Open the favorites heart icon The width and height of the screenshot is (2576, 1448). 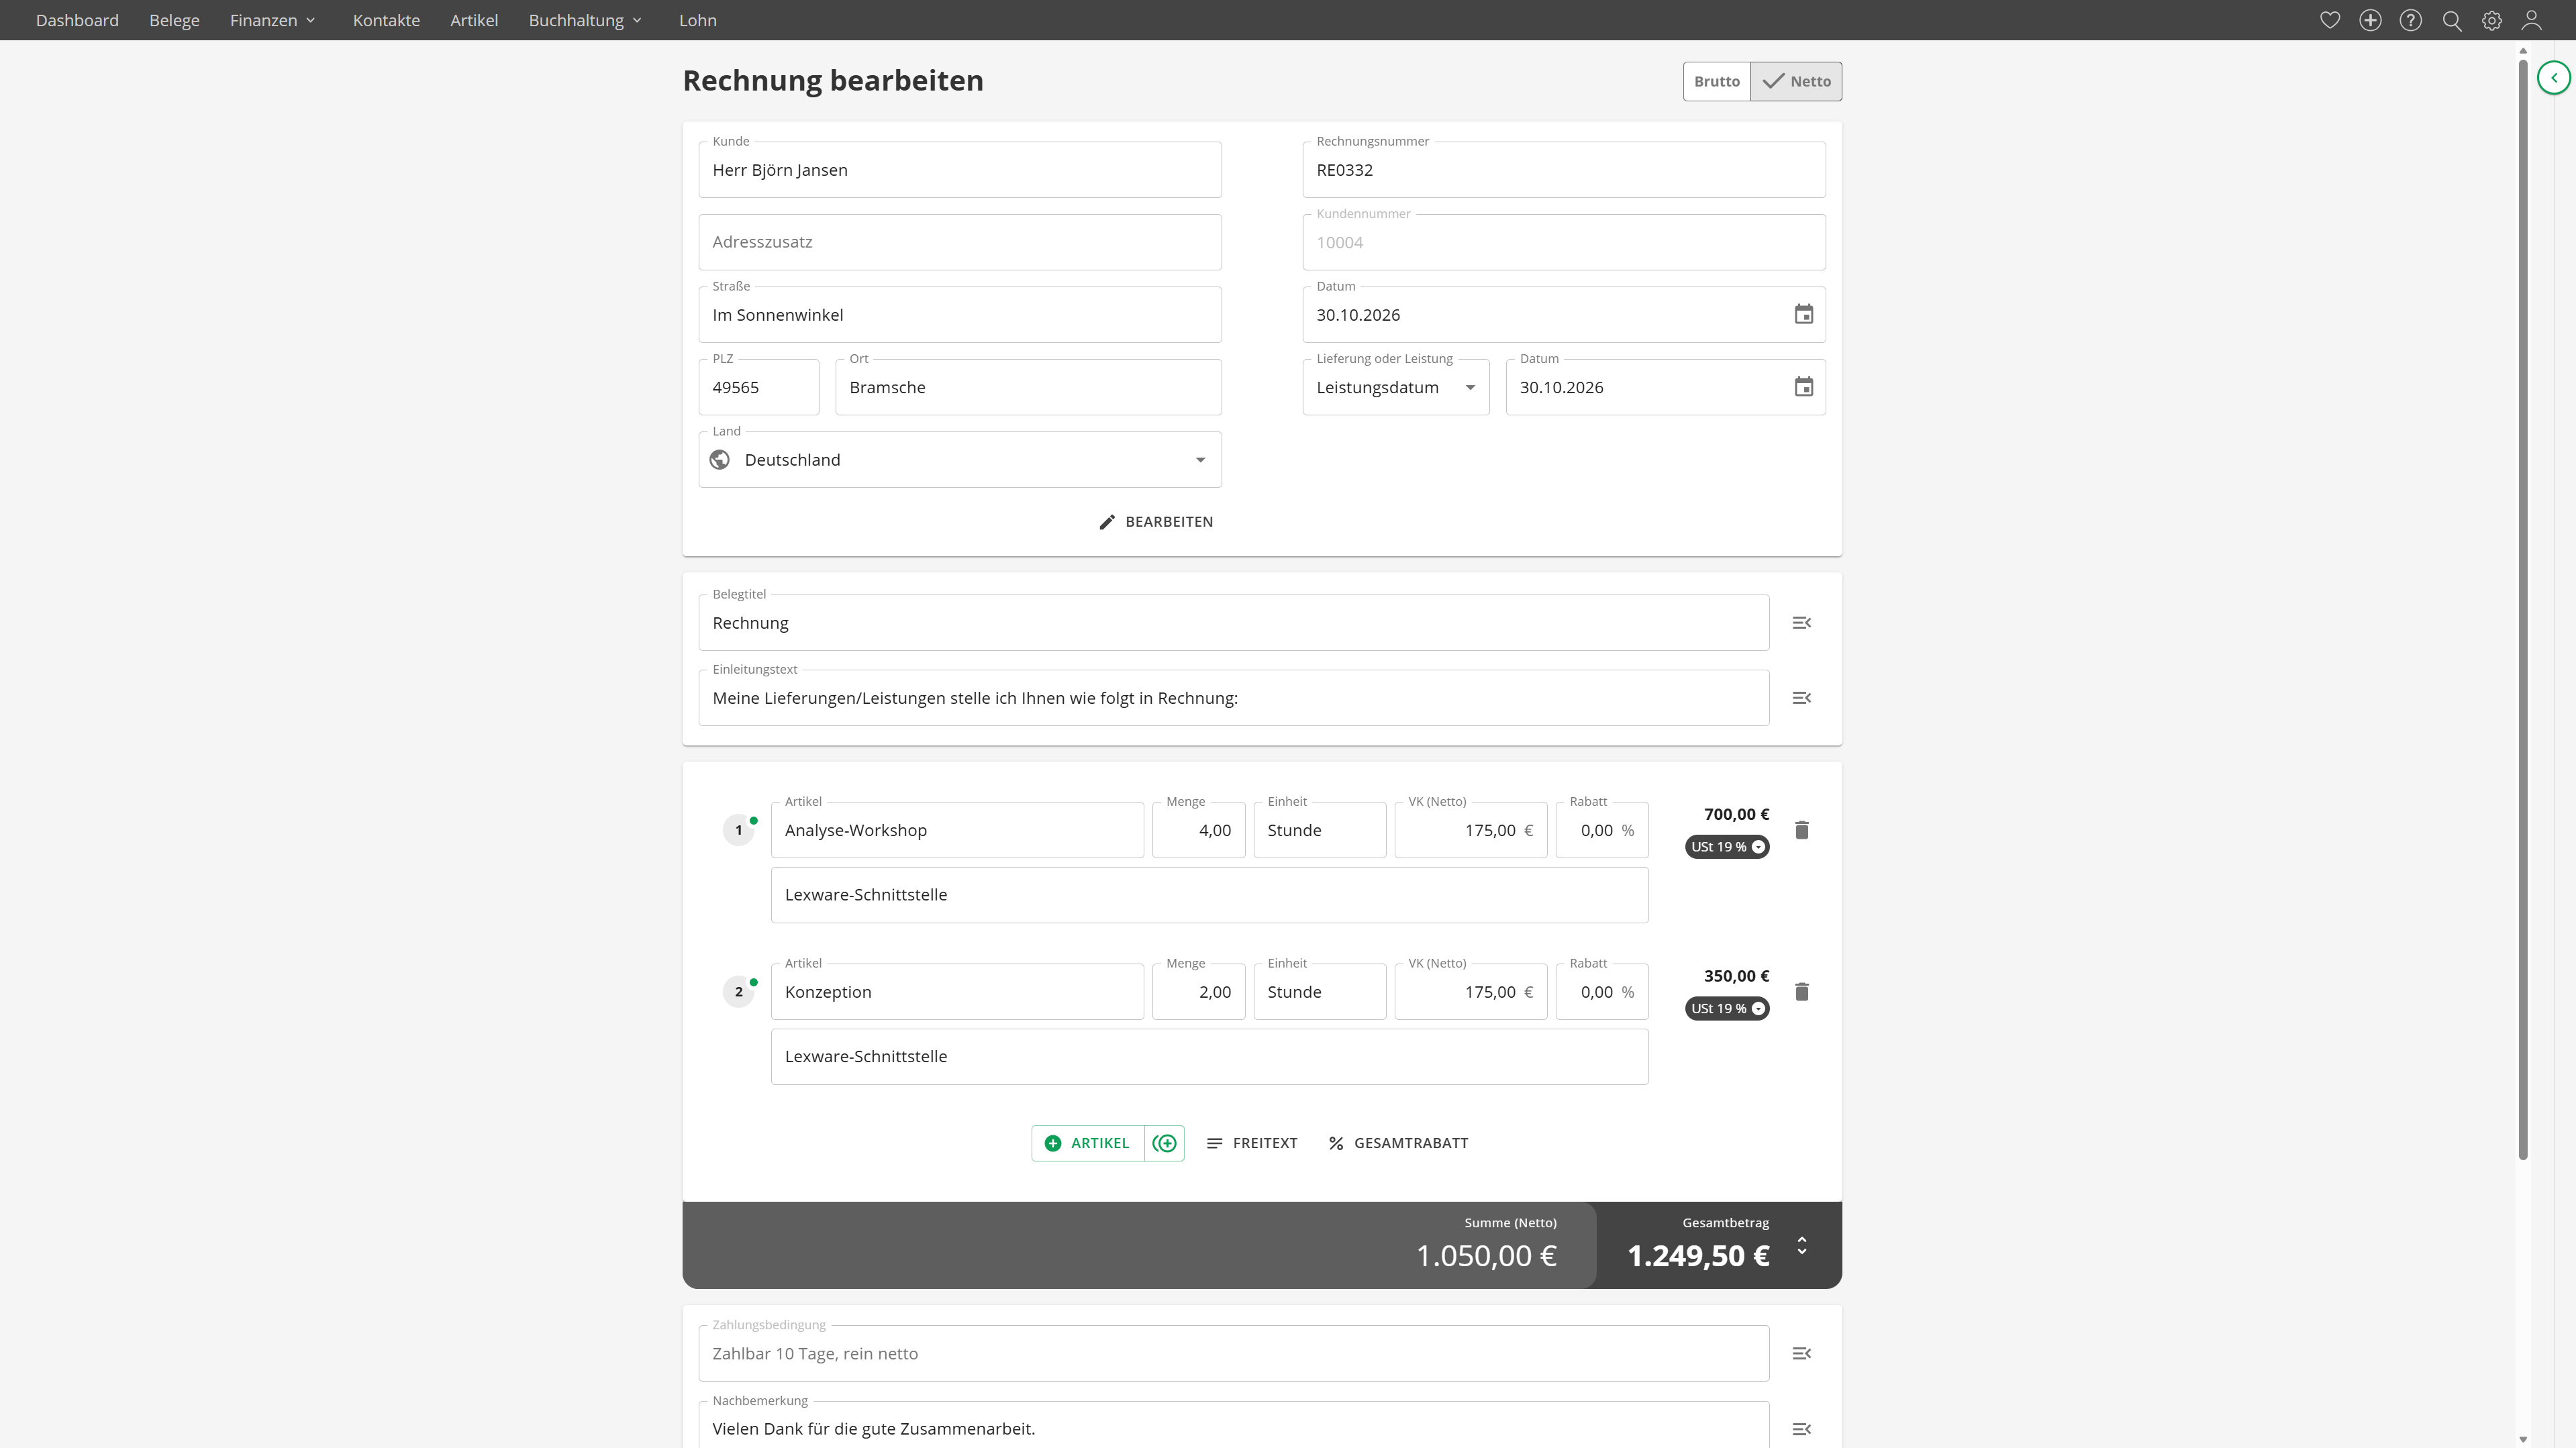click(x=2330, y=20)
